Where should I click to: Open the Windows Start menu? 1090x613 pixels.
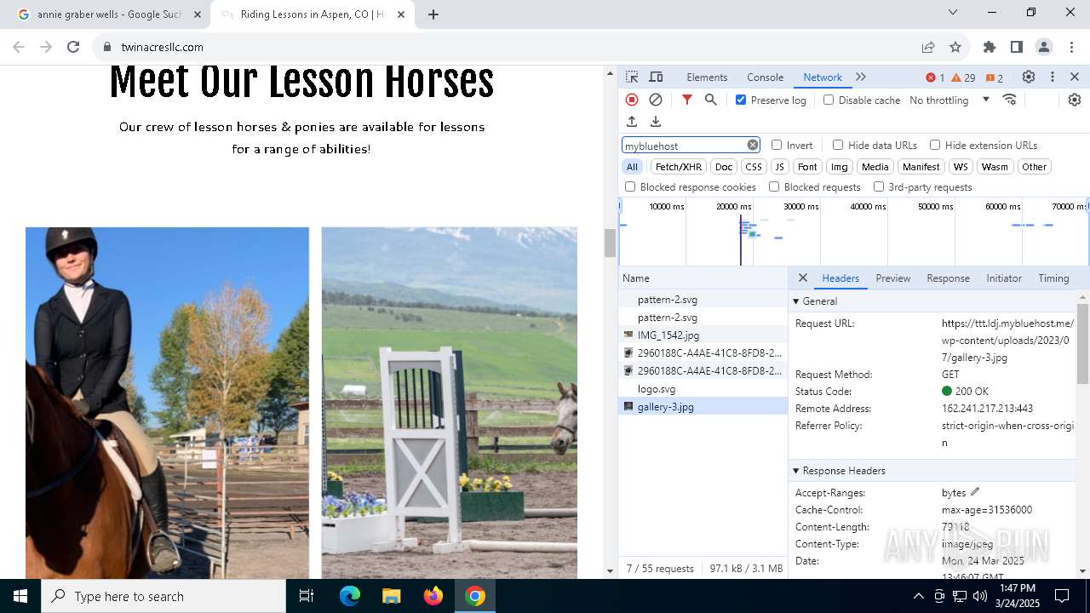click(20, 596)
